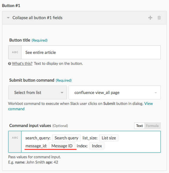
Task: Click into the Button title text field
Action: (91, 52)
